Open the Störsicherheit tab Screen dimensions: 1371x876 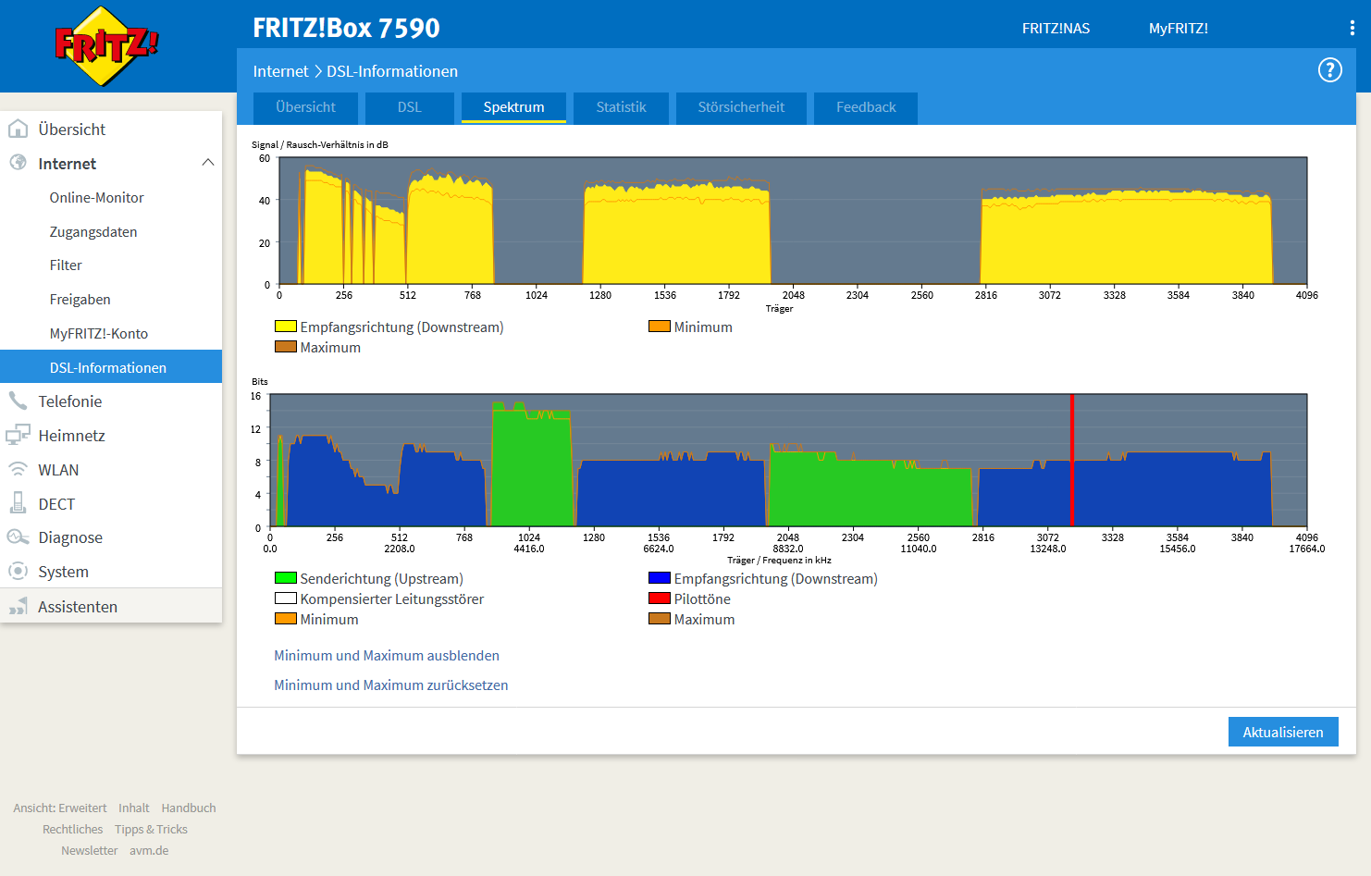coord(741,107)
